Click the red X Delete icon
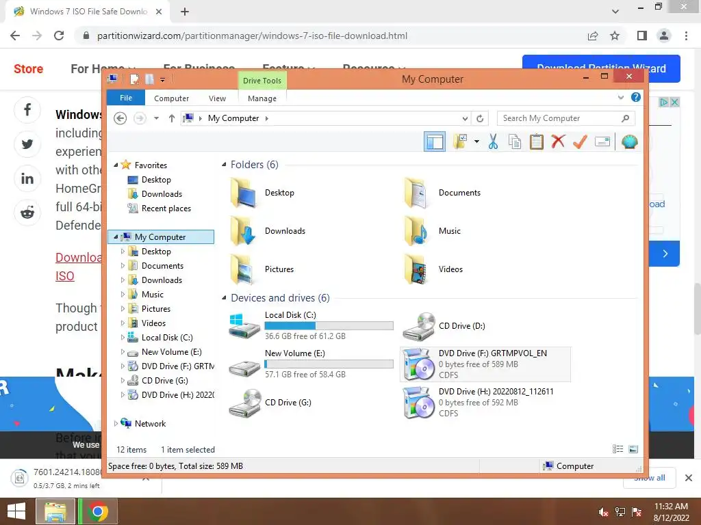Image resolution: width=701 pixels, height=525 pixels. coord(558,142)
